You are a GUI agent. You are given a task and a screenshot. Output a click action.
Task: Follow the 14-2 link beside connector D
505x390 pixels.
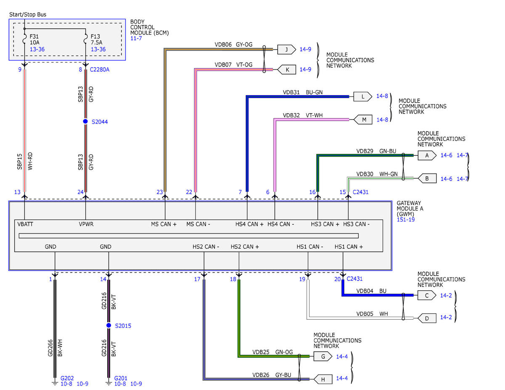pos(446,317)
